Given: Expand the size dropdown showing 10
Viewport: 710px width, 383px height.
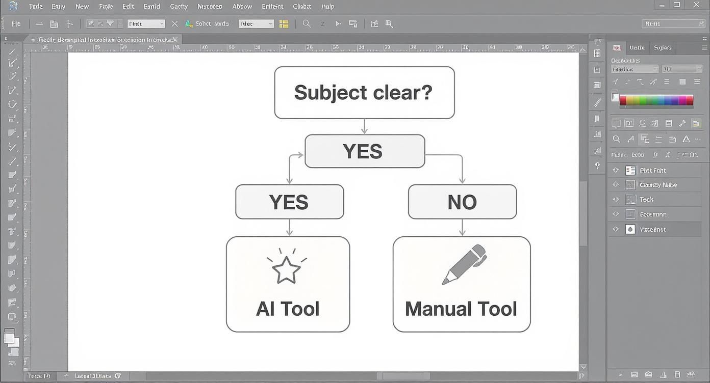Looking at the screenshot, I should coord(682,69).
